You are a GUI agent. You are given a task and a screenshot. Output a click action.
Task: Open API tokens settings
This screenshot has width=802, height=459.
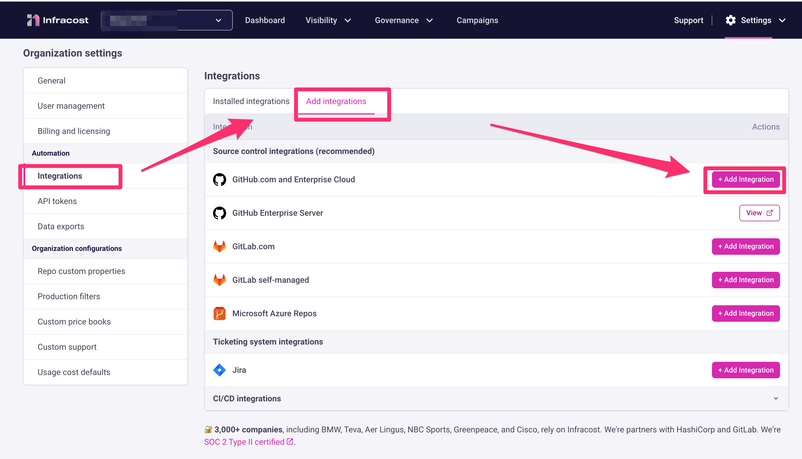point(105,201)
